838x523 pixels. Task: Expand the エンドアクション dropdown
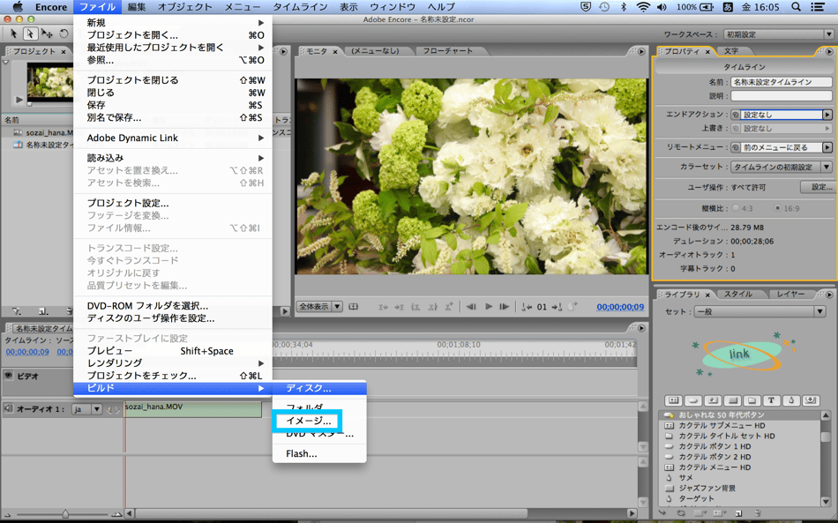pyautogui.click(x=827, y=115)
